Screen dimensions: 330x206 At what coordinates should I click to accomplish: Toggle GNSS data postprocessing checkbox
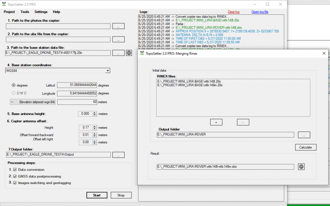pyautogui.click(x=15, y=176)
